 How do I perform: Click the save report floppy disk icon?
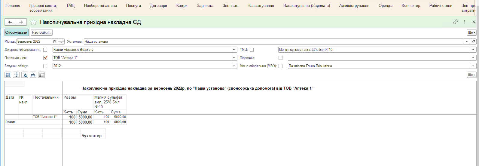(8, 75)
